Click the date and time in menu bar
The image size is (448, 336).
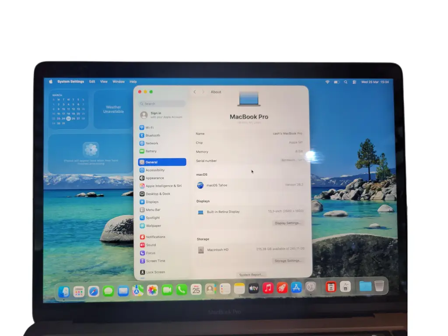[375, 82]
